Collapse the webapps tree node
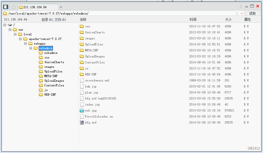 [x=25, y=43]
